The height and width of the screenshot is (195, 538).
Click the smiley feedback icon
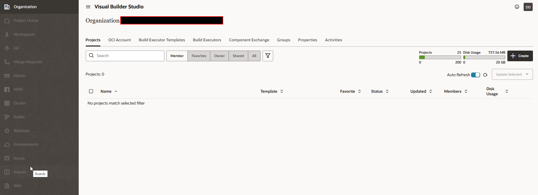[x=517, y=7]
